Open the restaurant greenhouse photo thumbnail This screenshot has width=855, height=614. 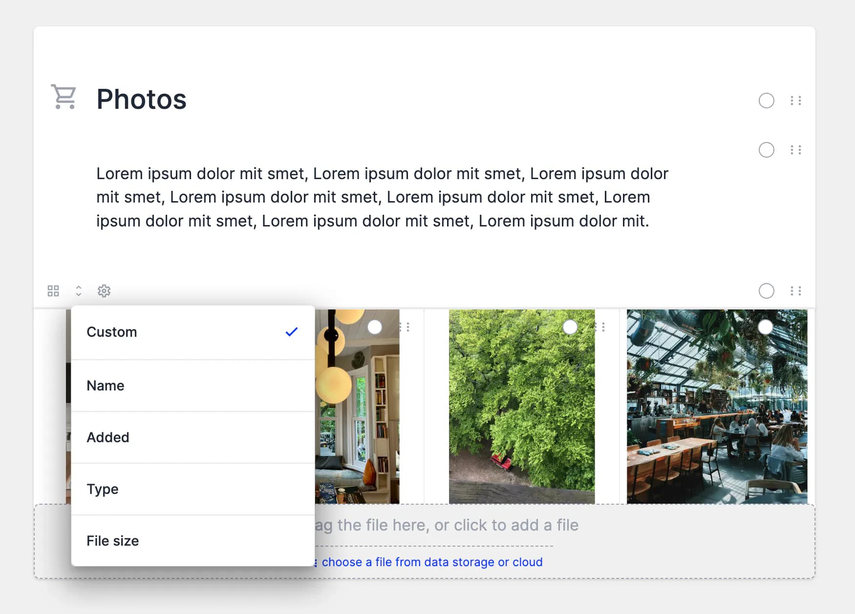(x=716, y=415)
